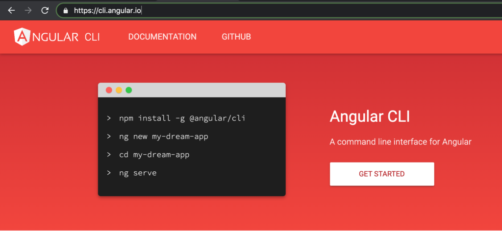The image size is (502, 231).
Task: Open the DOCUMENTATION nav item
Action: tap(162, 37)
